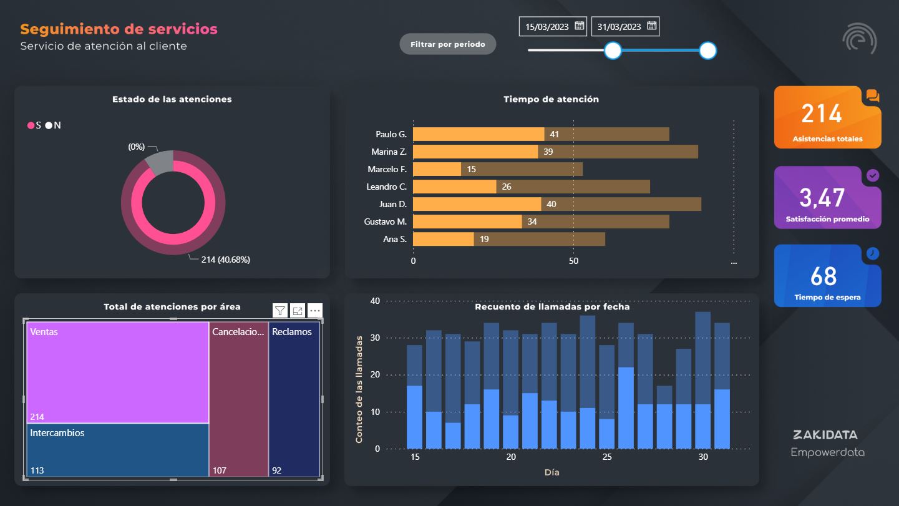Click the right date slider handle
This screenshot has width=899, height=506.
[707, 51]
